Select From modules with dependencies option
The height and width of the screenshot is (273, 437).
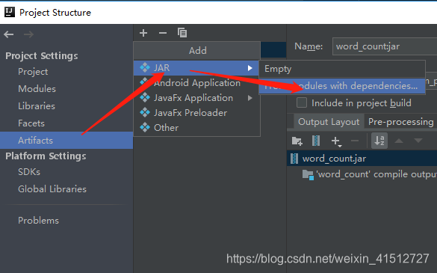[342, 86]
